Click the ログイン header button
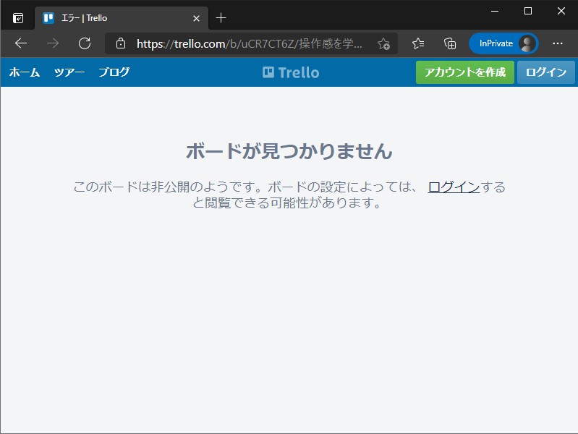 coord(545,72)
